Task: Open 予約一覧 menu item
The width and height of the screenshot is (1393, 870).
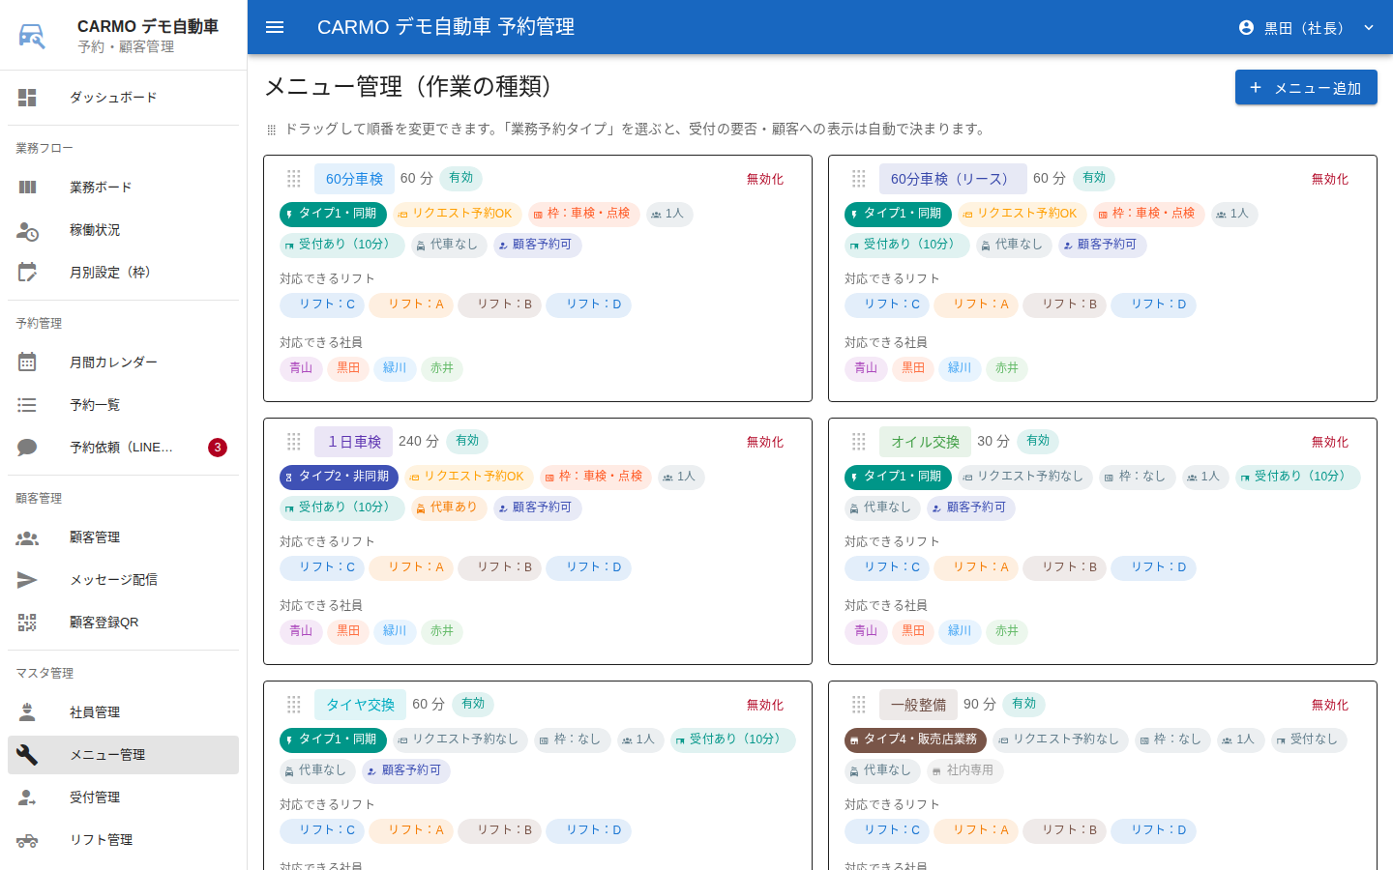Action: pyautogui.click(x=123, y=405)
